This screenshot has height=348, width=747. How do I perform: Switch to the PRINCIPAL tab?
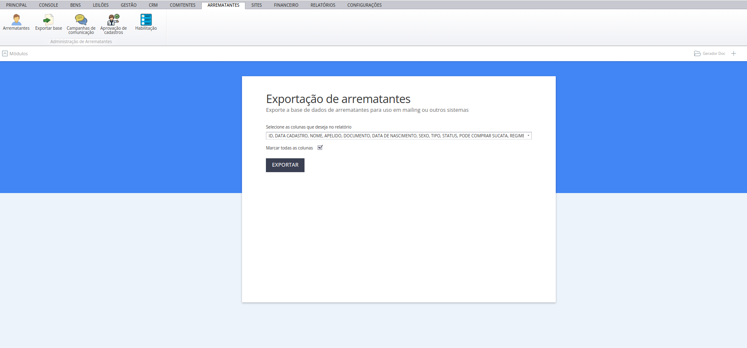16,5
